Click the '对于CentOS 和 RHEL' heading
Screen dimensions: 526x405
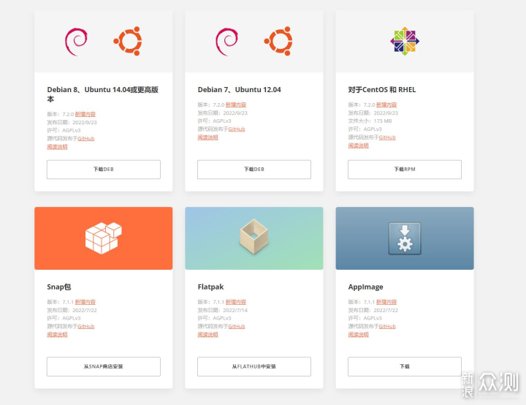382,90
